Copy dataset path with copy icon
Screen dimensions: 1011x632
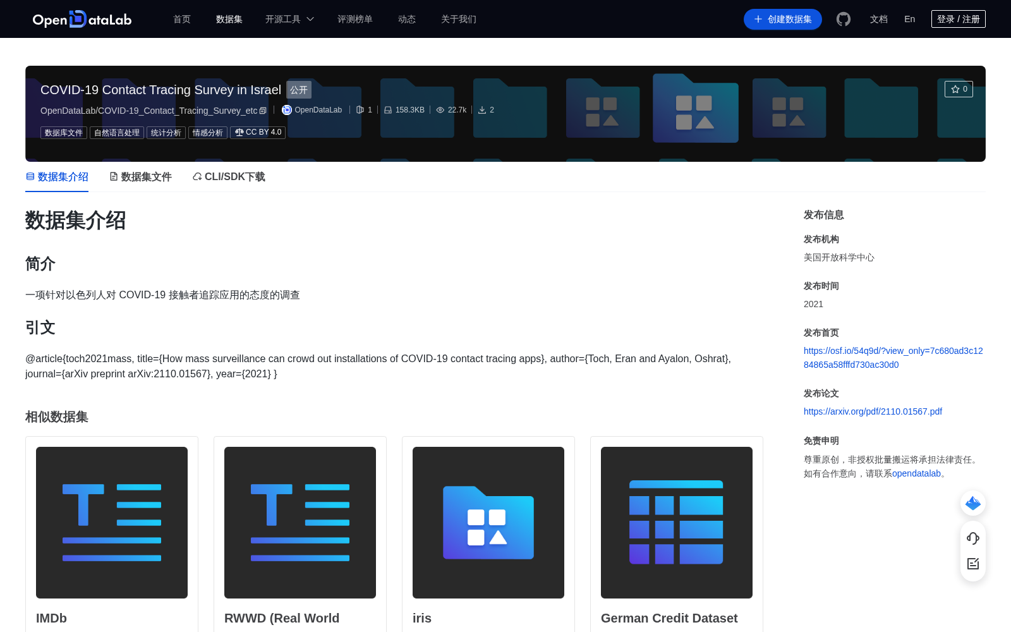(x=263, y=111)
